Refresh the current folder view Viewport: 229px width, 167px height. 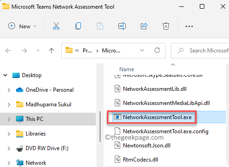[157, 50]
